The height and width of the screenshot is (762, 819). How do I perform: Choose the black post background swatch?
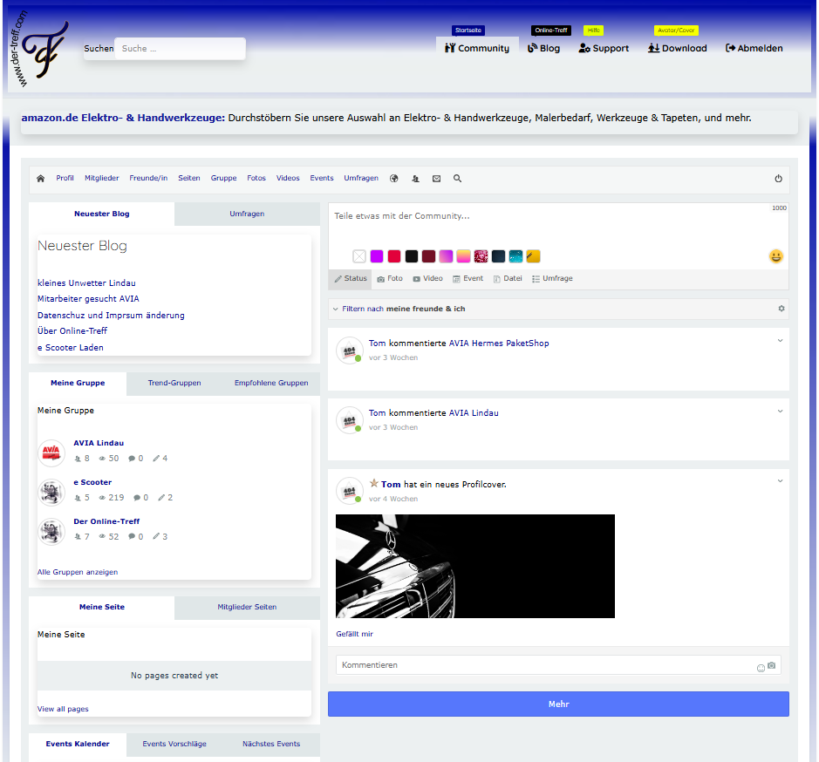[412, 256]
